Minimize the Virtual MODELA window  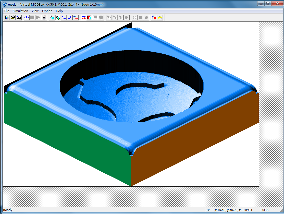point(261,3)
